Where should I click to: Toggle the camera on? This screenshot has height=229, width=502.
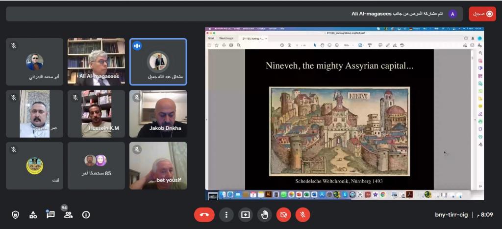283,214
